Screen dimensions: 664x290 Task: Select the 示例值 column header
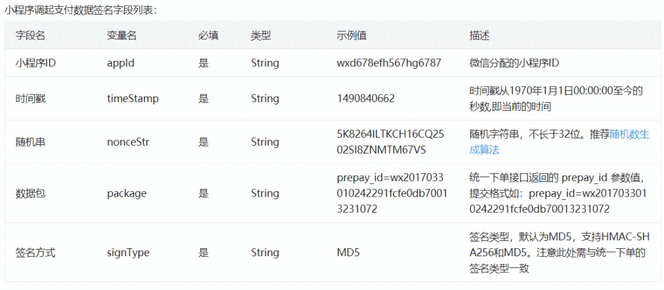pyautogui.click(x=352, y=36)
